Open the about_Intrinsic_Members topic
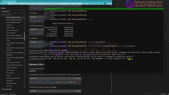 tap(13, 78)
